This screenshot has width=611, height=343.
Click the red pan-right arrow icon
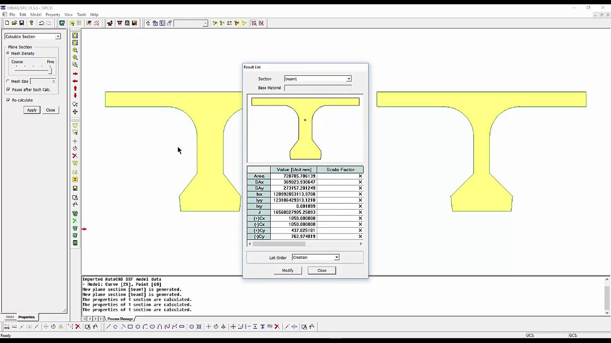(75, 74)
